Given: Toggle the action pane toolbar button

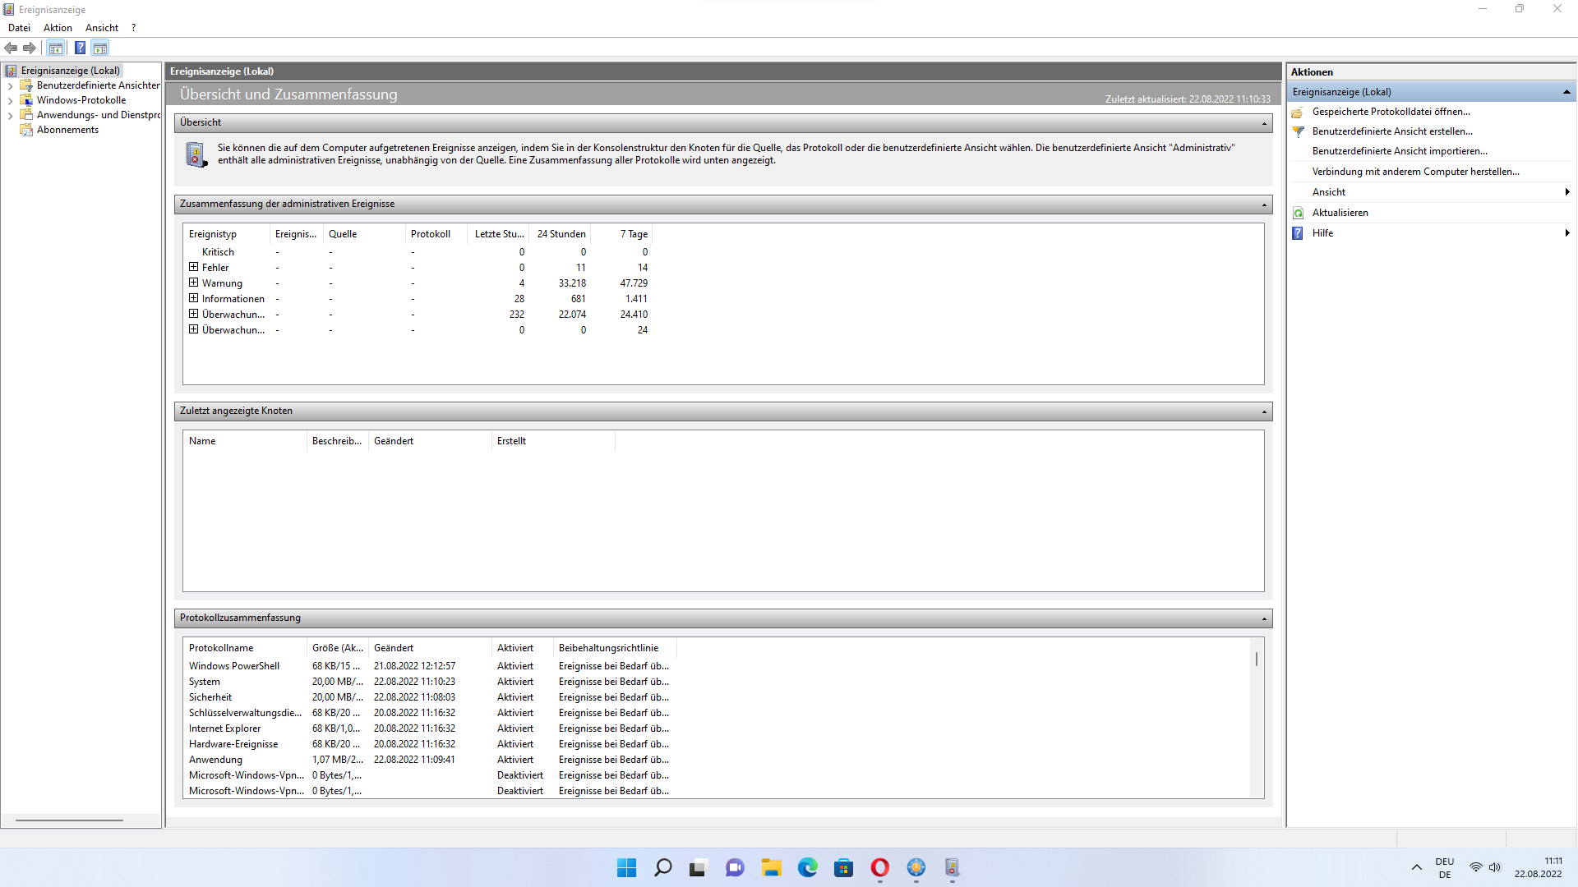Looking at the screenshot, I should click(100, 48).
